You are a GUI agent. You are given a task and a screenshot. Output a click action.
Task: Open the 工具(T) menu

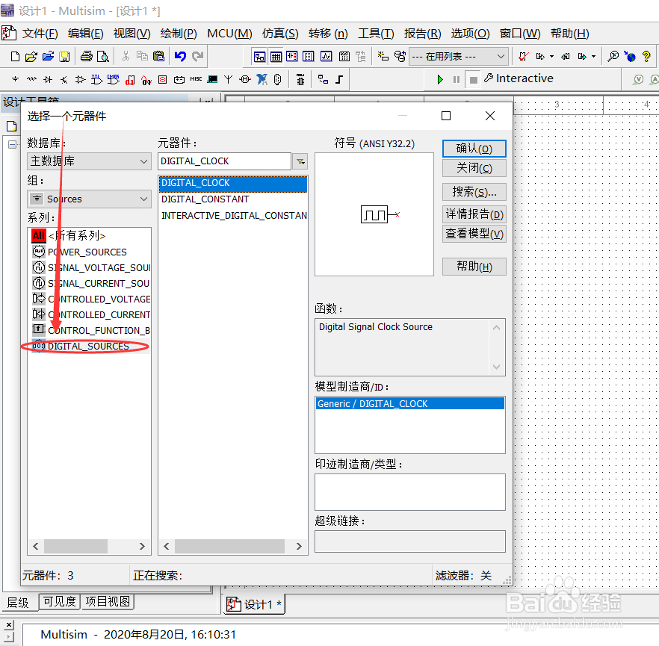click(376, 34)
